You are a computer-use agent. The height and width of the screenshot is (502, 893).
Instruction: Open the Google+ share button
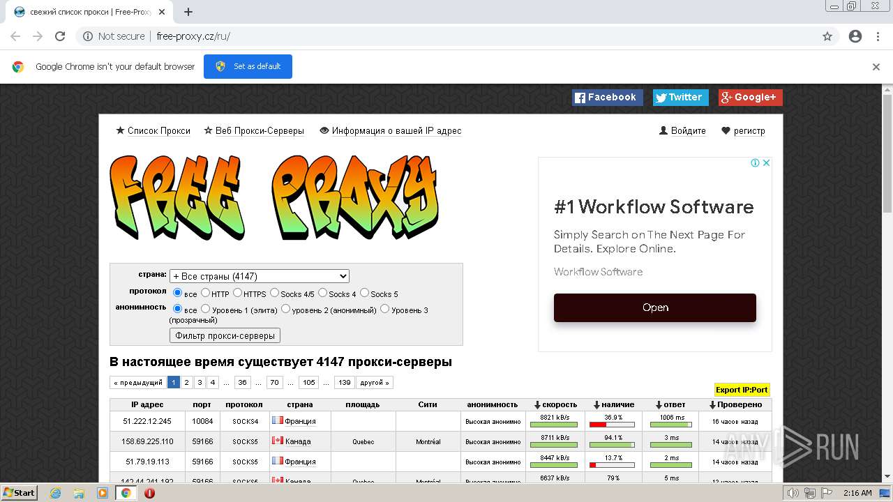point(751,98)
